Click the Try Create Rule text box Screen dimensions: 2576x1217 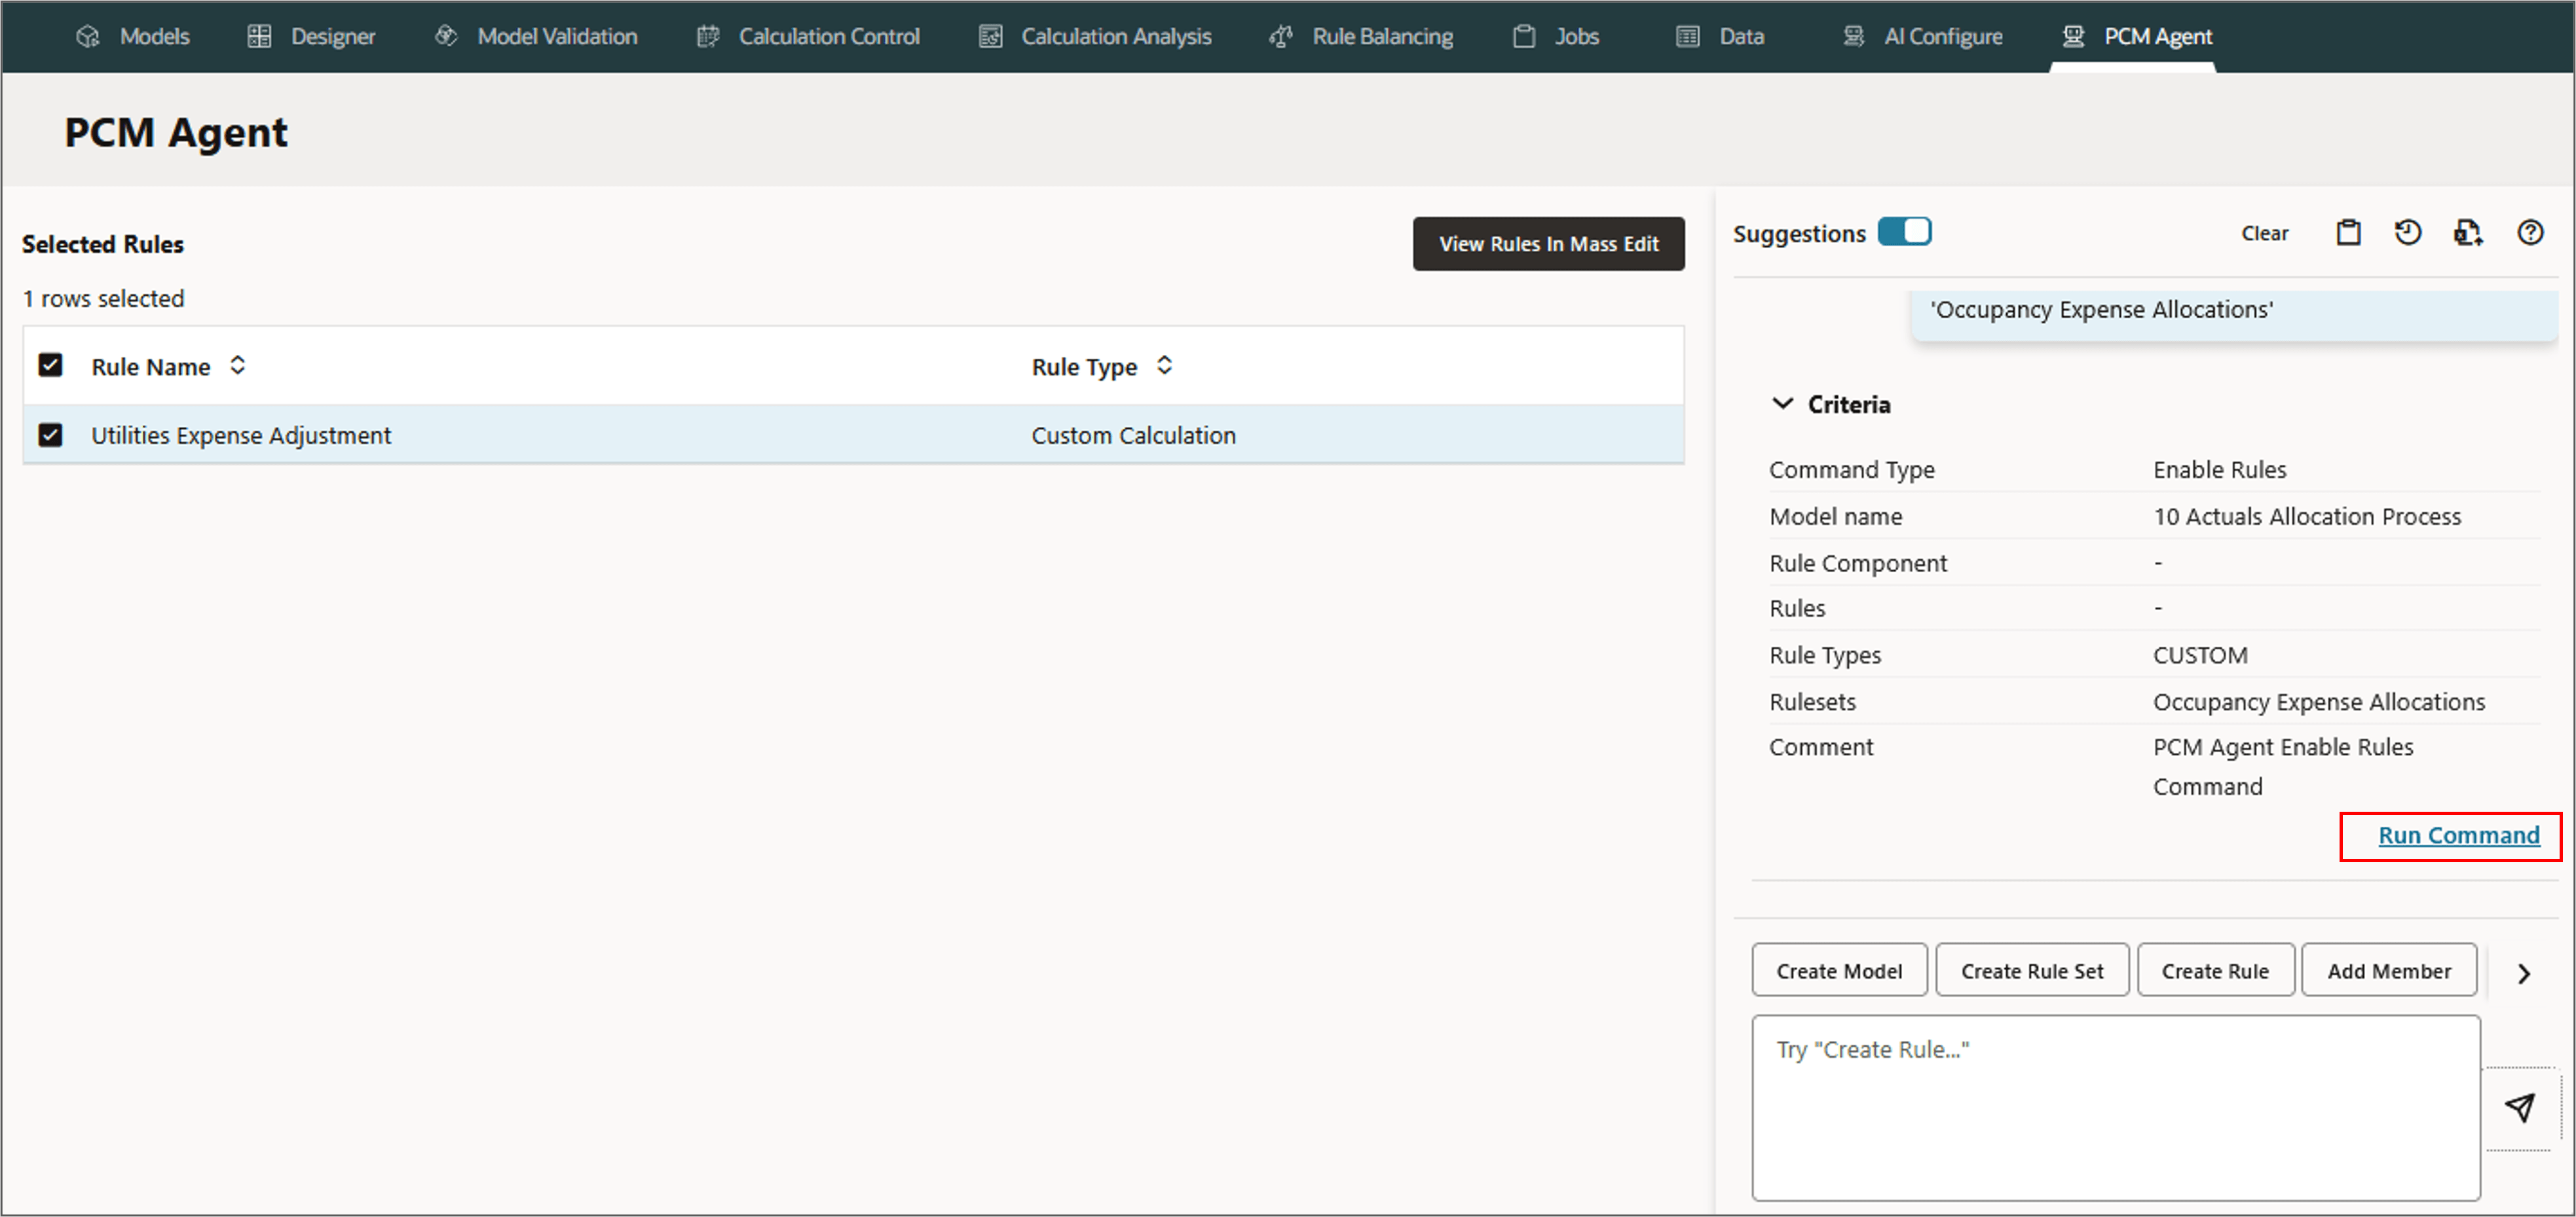[2115, 1107]
